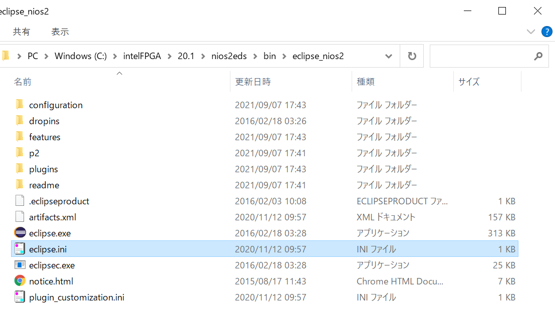Expand the ribbon with the chevron
This screenshot has height=319, width=555.
(530, 32)
